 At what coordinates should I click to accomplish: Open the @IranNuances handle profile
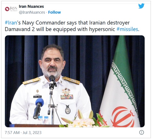click(x=32, y=12)
